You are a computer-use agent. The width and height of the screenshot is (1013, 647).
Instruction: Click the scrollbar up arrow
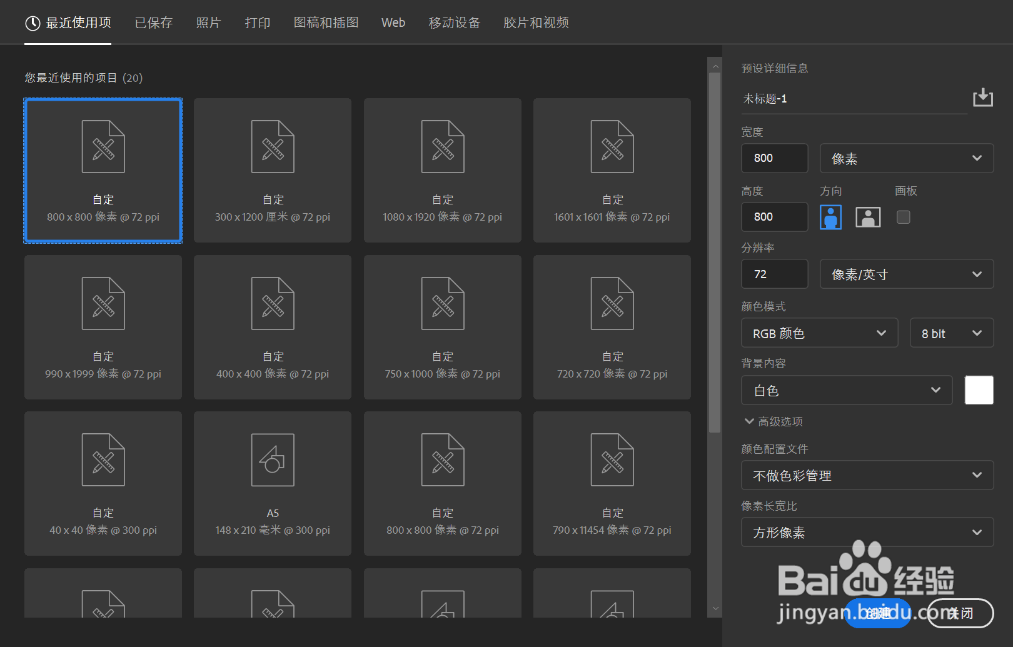(715, 65)
